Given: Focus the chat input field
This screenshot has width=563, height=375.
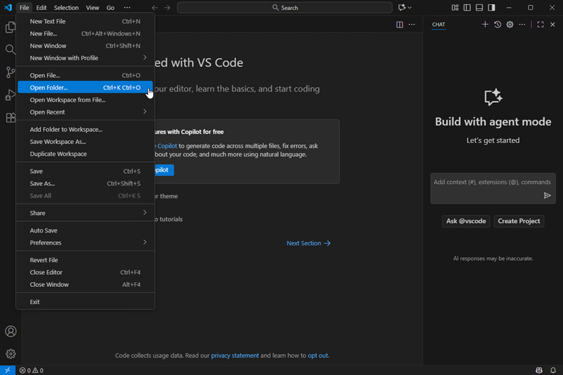Looking at the screenshot, I should tap(493, 189).
